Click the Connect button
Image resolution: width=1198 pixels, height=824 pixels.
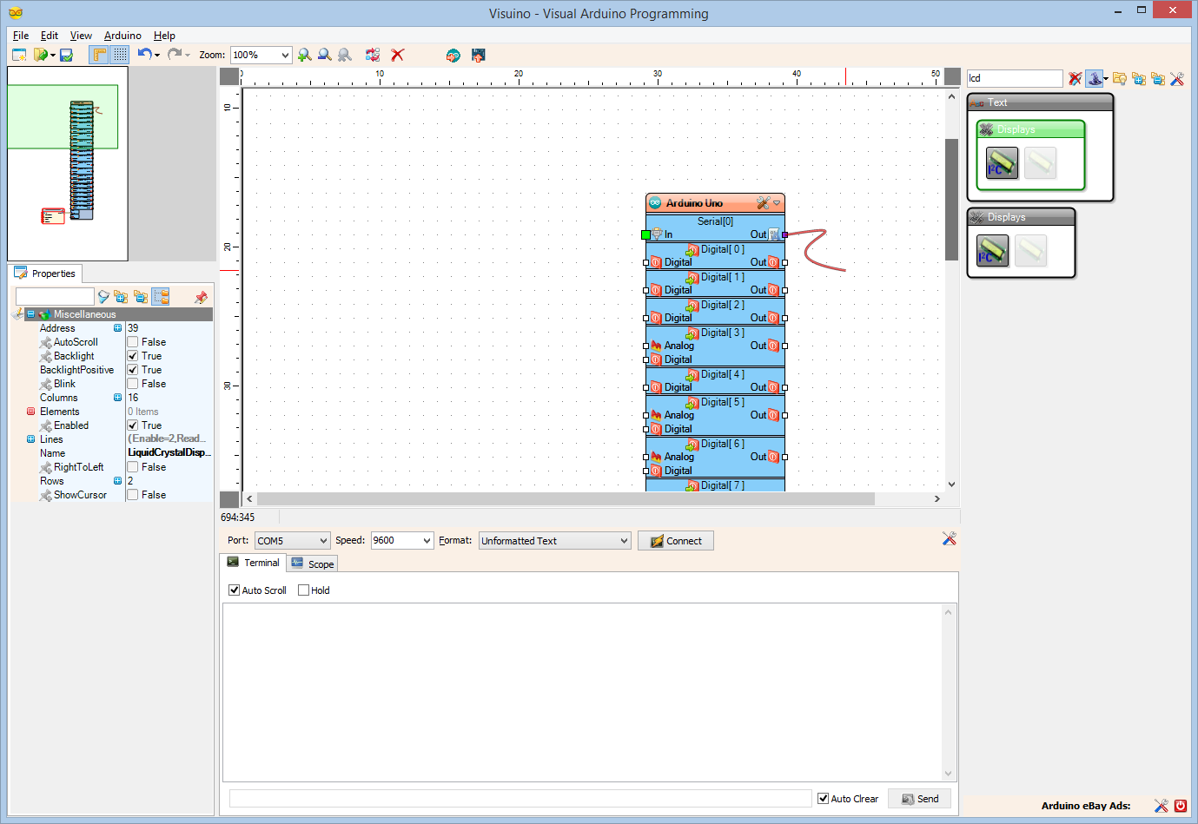(675, 540)
